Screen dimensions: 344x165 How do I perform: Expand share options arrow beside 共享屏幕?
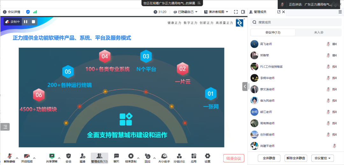pyautogui.click(x=59, y=158)
